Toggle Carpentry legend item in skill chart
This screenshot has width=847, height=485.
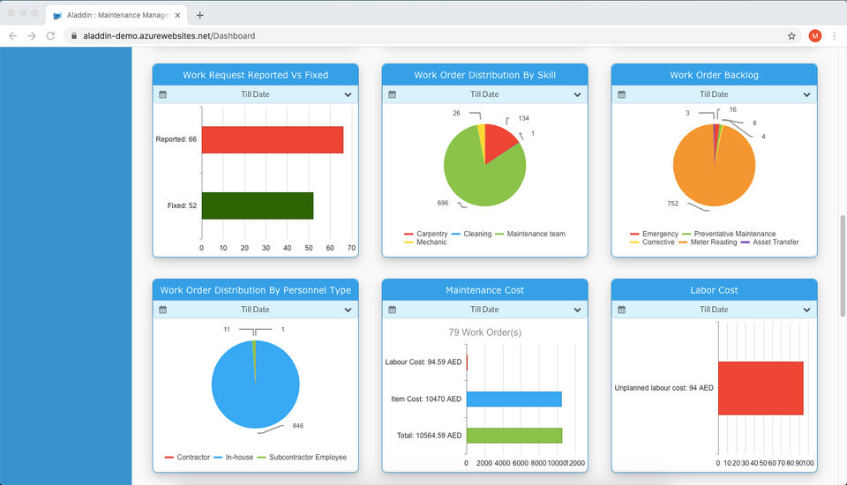(426, 234)
